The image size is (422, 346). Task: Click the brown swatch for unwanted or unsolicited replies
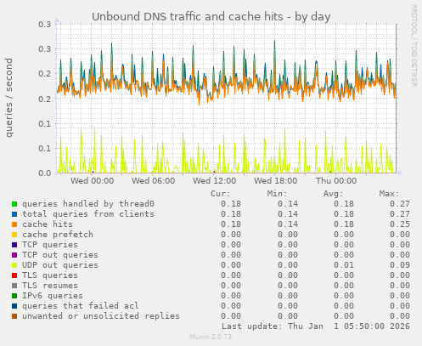coord(14,316)
